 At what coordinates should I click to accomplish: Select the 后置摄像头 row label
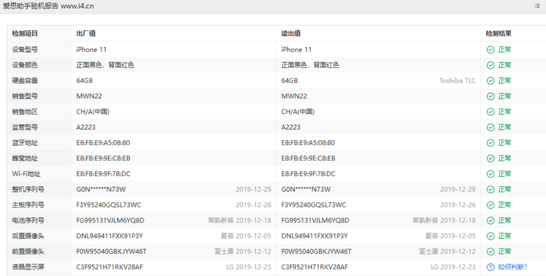28,236
